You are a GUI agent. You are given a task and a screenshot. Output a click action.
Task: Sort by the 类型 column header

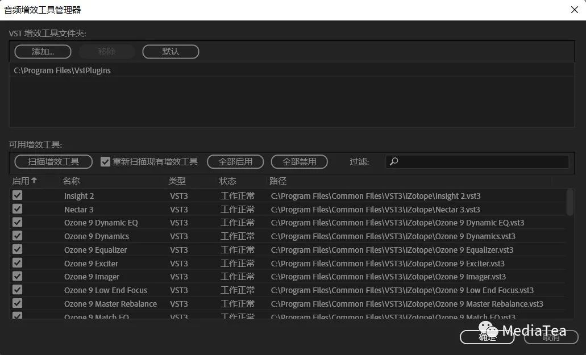click(177, 181)
